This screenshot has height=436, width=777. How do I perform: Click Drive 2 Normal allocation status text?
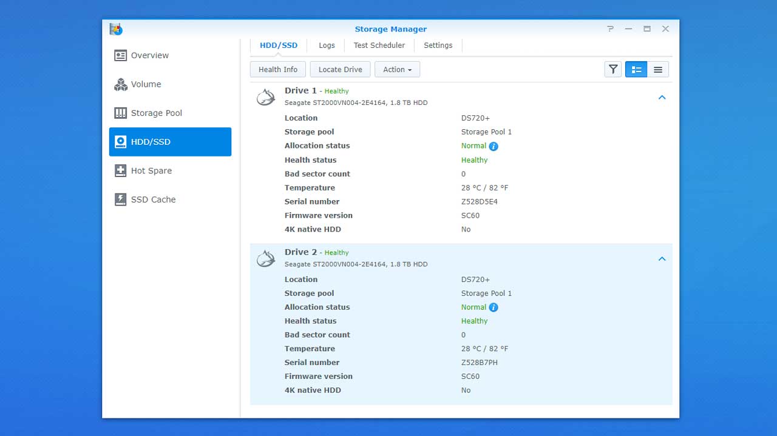[x=473, y=307]
